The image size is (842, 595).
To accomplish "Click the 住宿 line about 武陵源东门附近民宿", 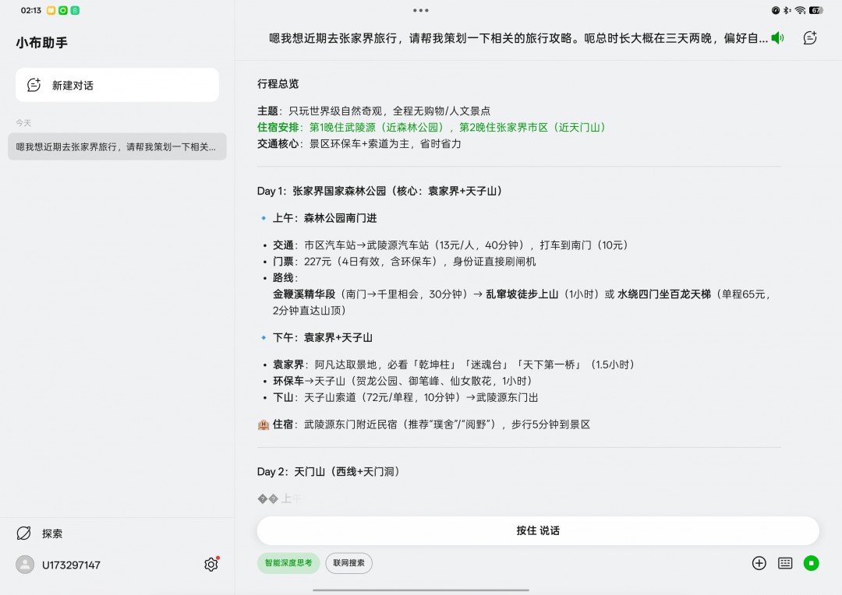I will click(423, 424).
